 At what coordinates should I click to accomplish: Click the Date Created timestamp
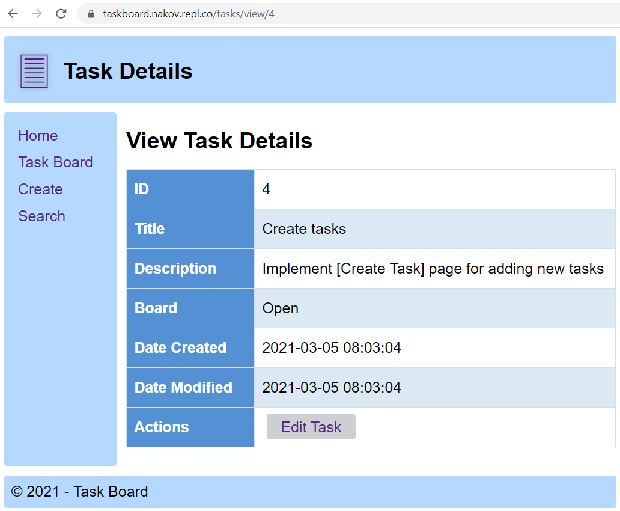[331, 347]
